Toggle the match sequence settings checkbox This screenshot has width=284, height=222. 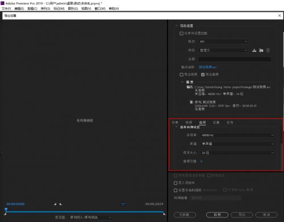click(x=181, y=34)
